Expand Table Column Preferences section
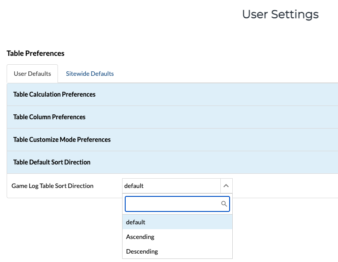Screen dimensions: 338x262 [50, 117]
